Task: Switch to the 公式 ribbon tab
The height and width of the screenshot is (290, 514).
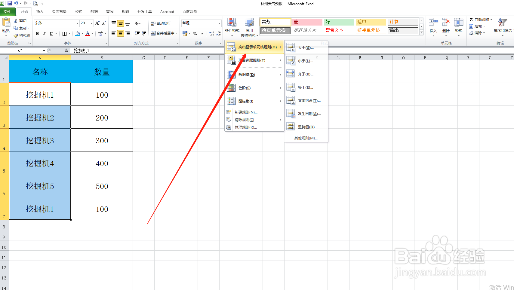Action: click(78, 12)
